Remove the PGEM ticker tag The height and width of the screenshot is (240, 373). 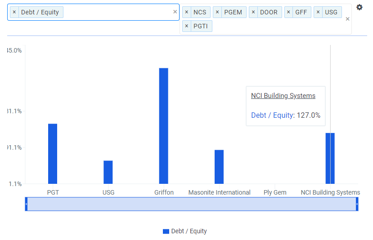(x=217, y=12)
